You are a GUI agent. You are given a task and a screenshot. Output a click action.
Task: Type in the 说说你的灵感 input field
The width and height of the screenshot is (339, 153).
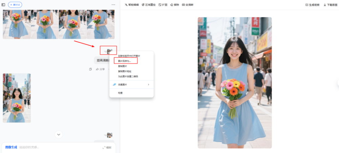tap(51, 147)
